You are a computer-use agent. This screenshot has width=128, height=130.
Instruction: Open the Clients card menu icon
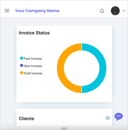108,118
